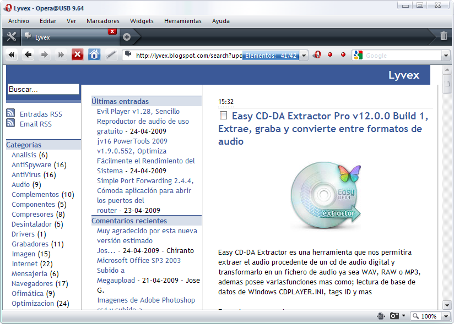Click the camera image-display icon in status bar
The height and width of the screenshot is (324, 454).
394,316
